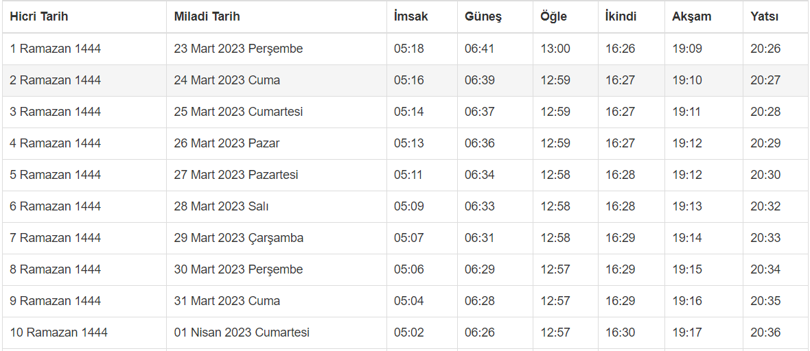This screenshot has height=351, width=810.
Task: Select the 01 Nisan 2023 Cumartesi cell
Action: [242, 332]
